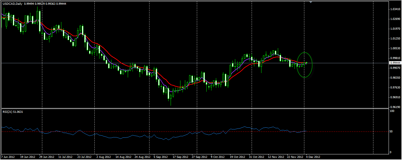402x160 pixels.
Task: Click the 31 Oct 2012 date label
Action: click(x=256, y=157)
